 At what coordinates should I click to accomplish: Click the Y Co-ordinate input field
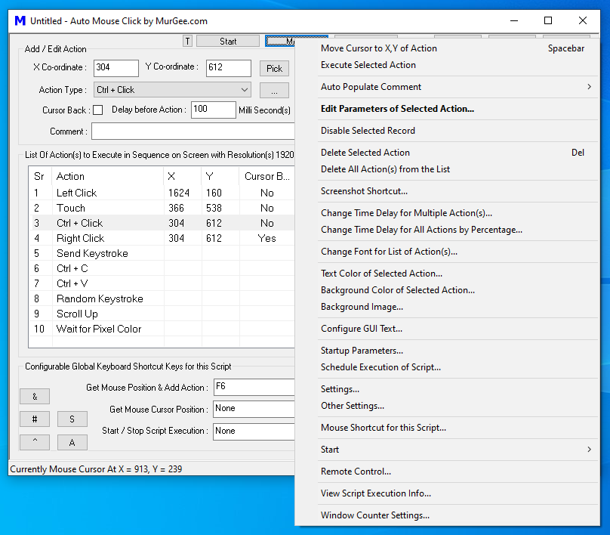(x=228, y=68)
